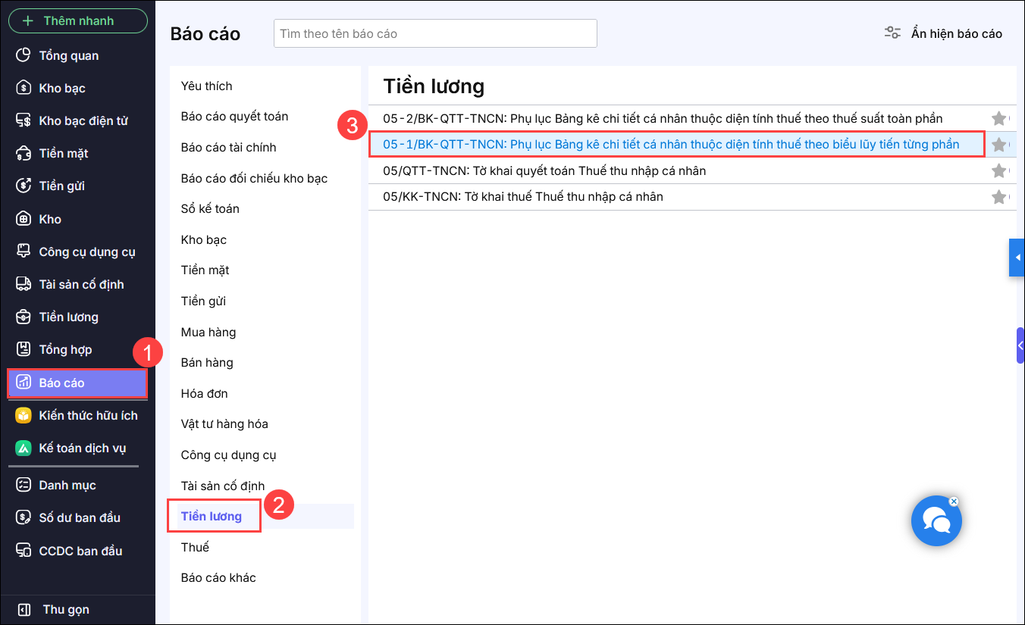The width and height of the screenshot is (1025, 625).
Task: Select Yêu thích report category
Action: pos(207,86)
